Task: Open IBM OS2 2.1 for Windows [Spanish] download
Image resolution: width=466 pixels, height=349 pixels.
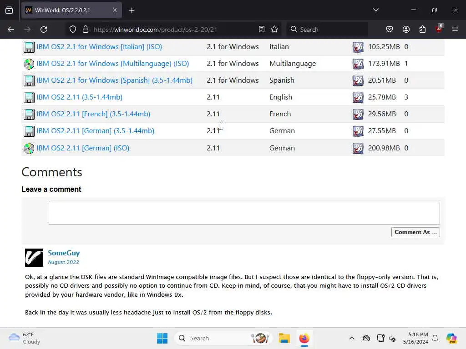Action: [114, 80]
